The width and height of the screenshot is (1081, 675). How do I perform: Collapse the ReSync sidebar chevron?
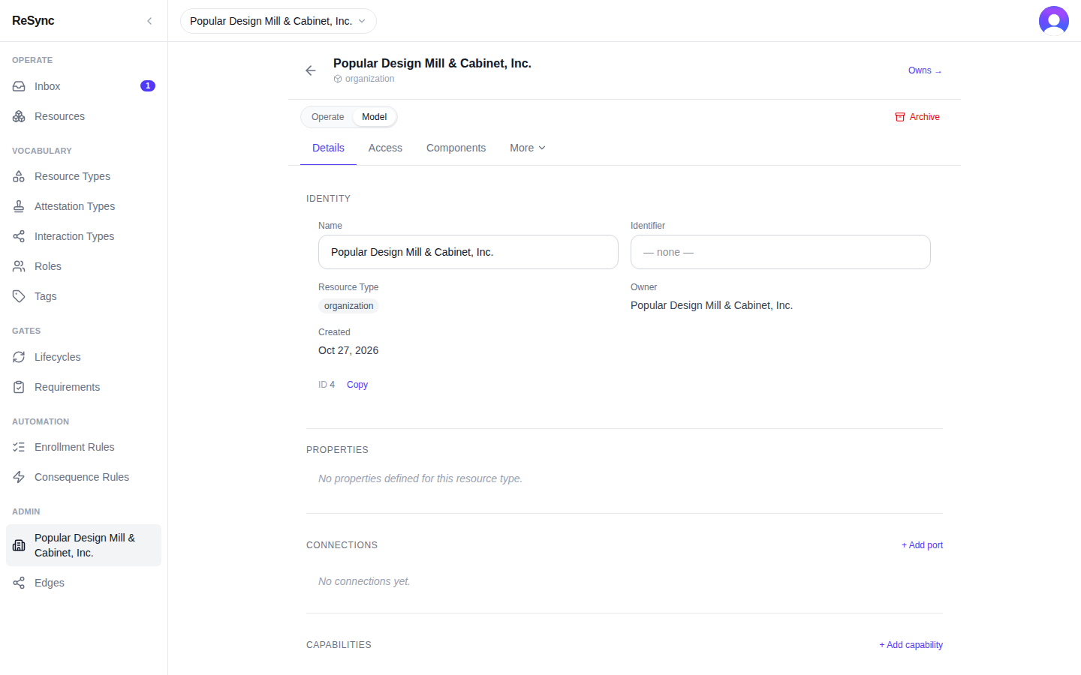[149, 21]
